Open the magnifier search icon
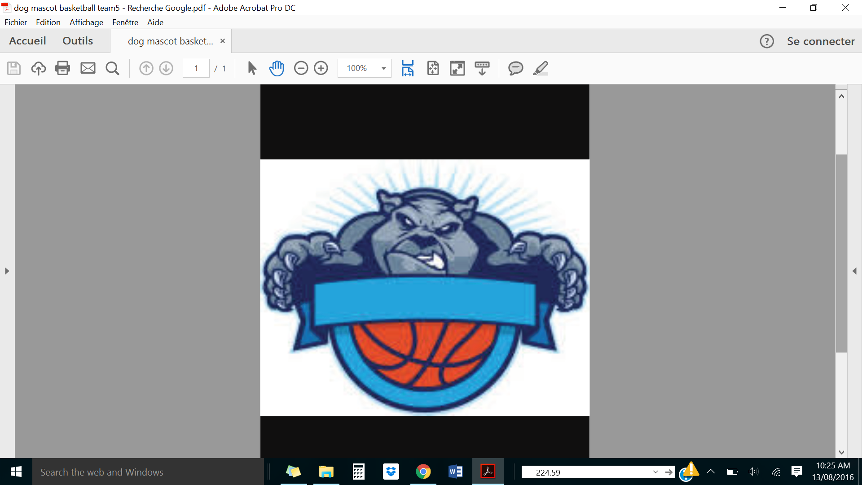Screen dimensions: 862x485 112,68
